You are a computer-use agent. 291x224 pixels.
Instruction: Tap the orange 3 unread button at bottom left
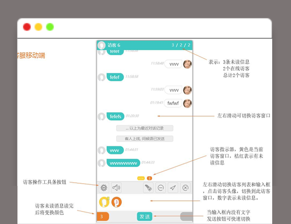pyautogui.click(x=103, y=216)
